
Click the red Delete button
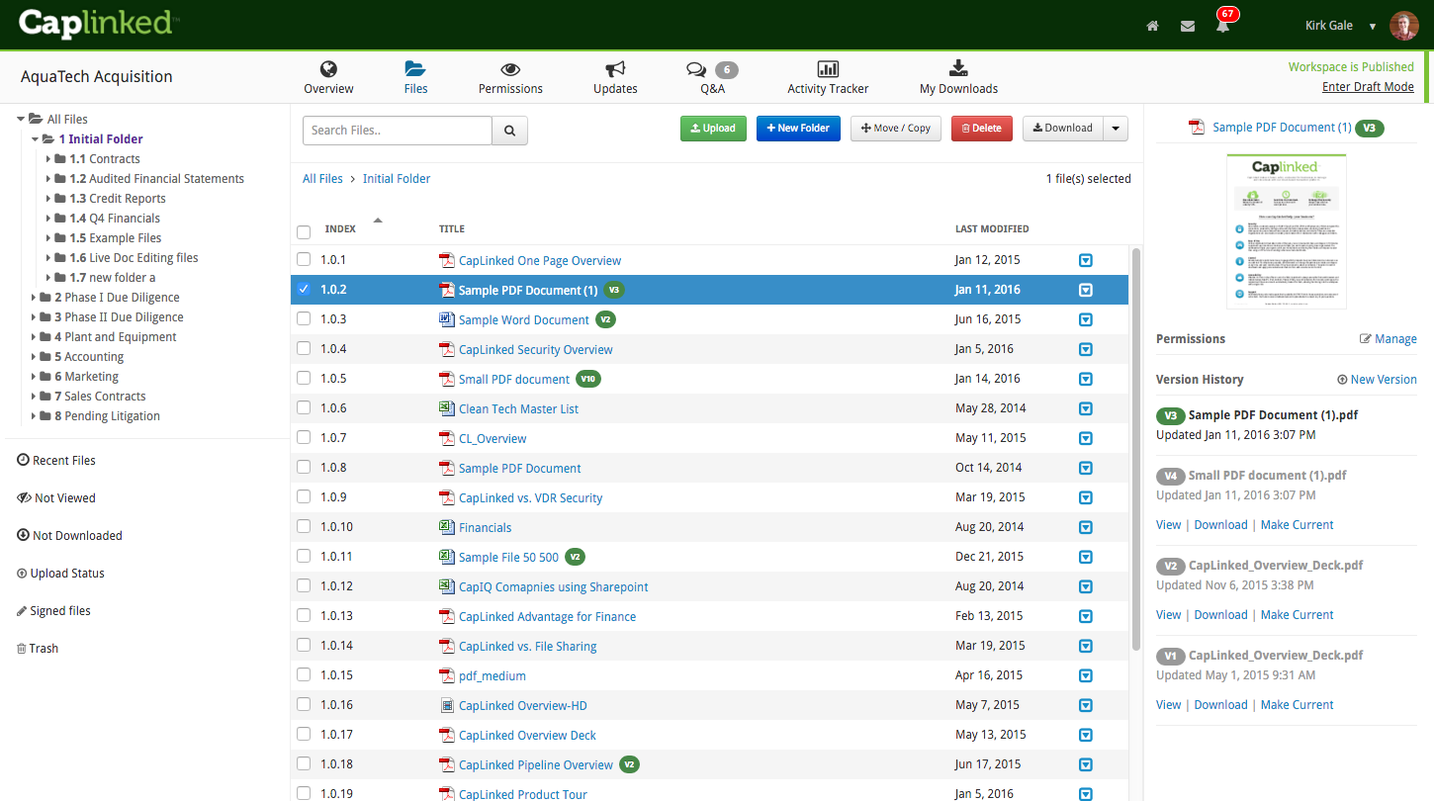[982, 129]
